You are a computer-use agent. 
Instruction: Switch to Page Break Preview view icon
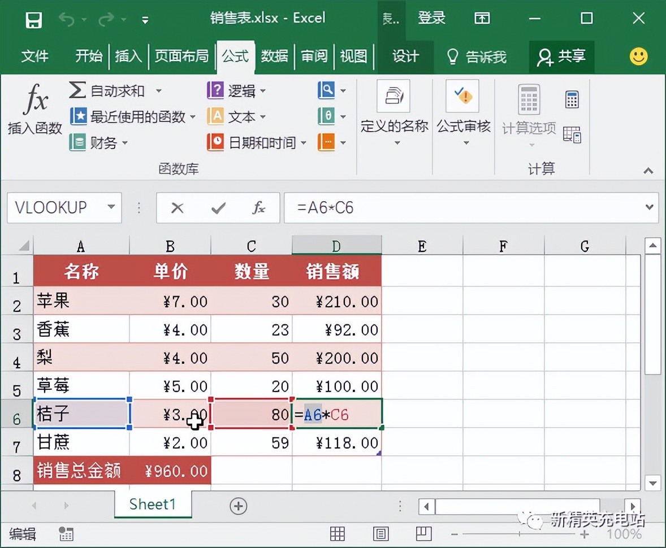[x=424, y=533]
